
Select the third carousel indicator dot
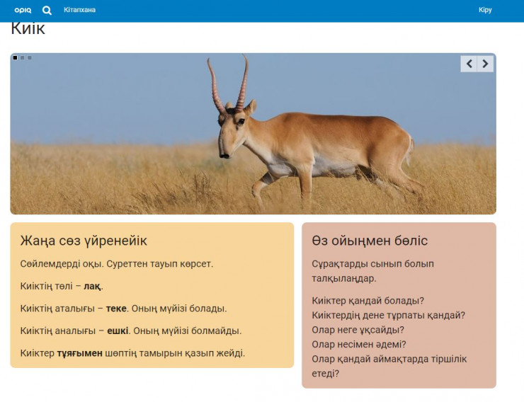[30, 57]
